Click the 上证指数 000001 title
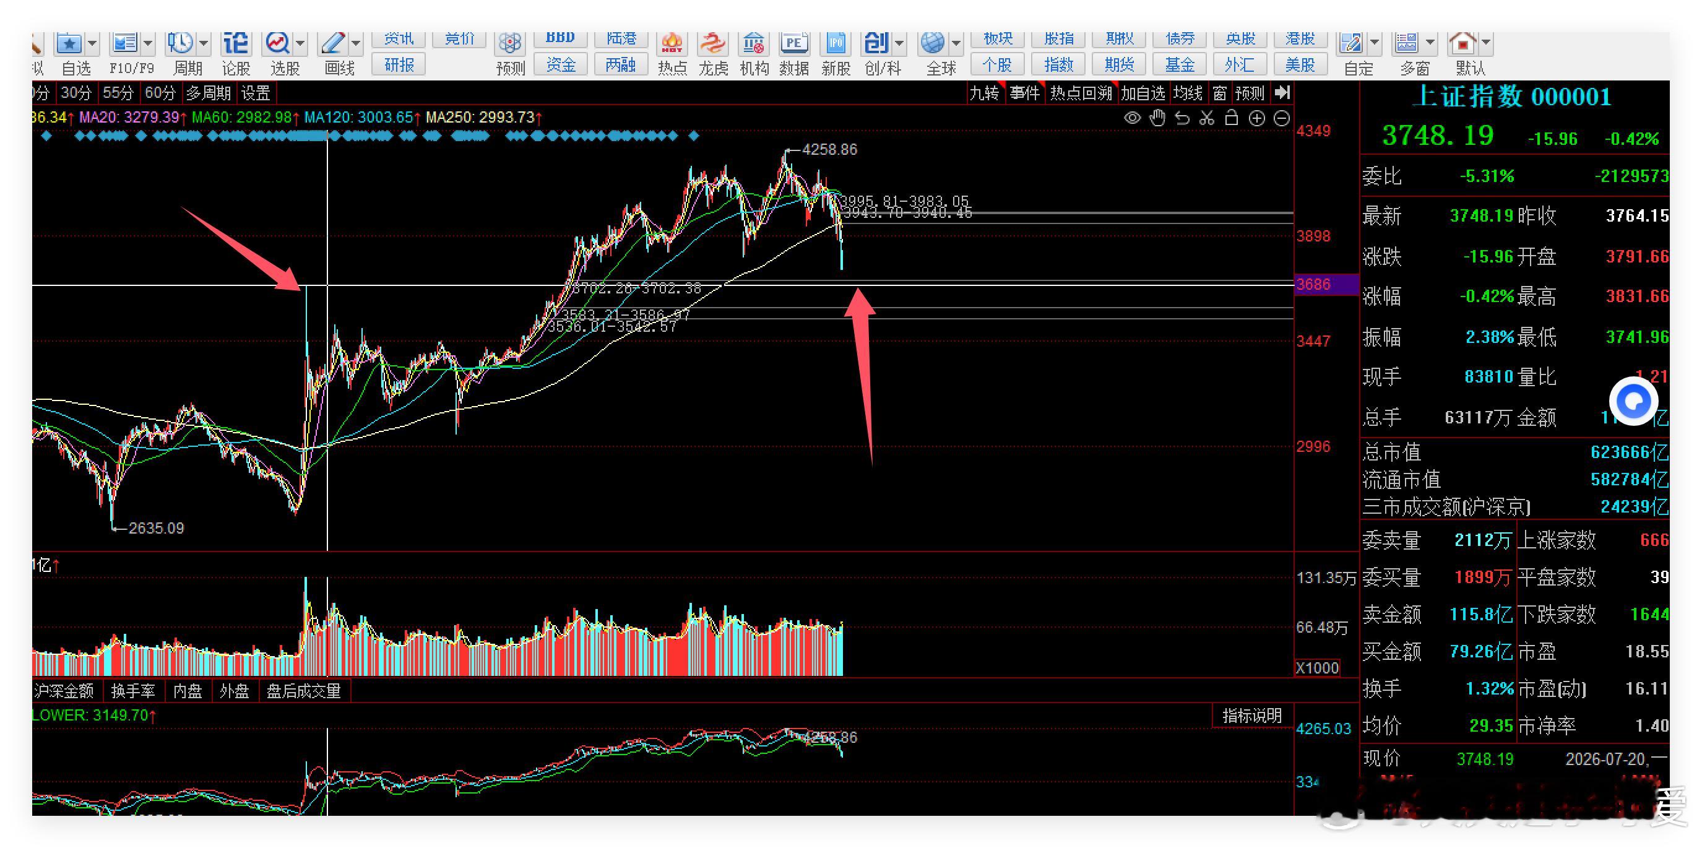Viewport: 1702px width, 848px height. tap(1513, 97)
